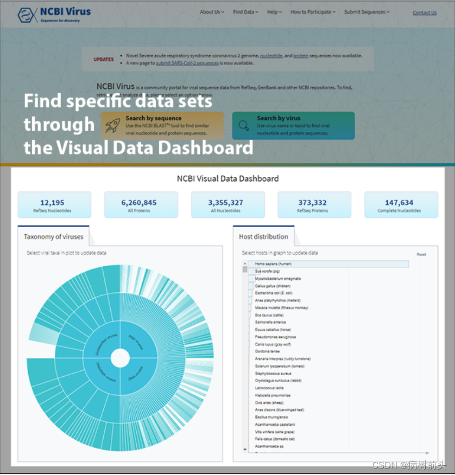The width and height of the screenshot is (455, 475).
Task: Click the magnifier icon in Search by virus
Action: pos(244,125)
